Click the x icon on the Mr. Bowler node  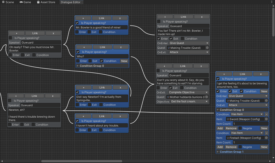point(120,18)
